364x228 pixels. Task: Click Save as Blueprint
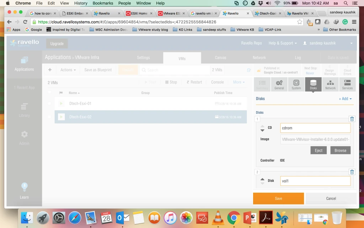(x=98, y=70)
